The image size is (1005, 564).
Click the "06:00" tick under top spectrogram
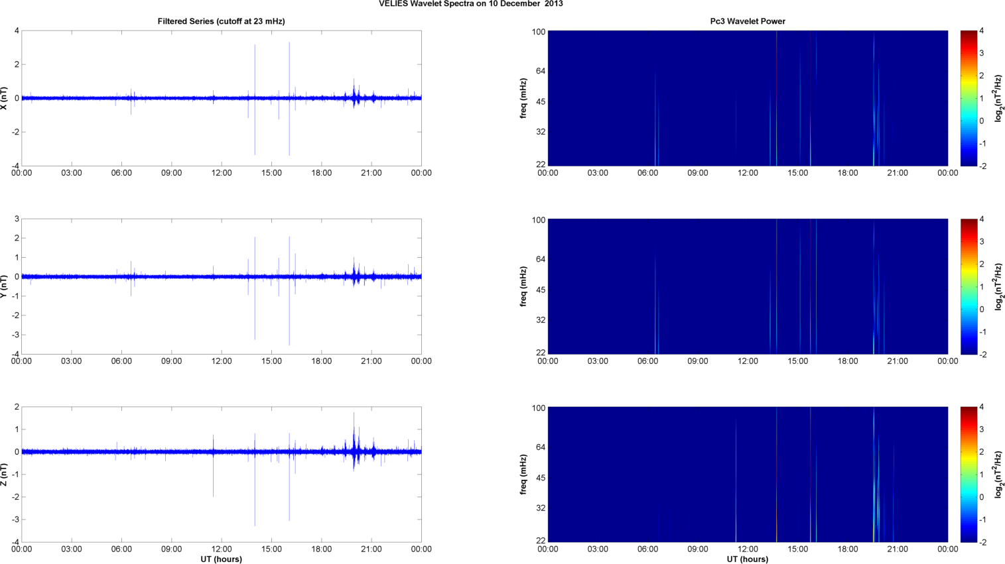[x=647, y=172]
